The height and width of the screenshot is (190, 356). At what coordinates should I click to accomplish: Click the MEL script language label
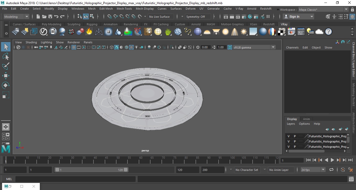click(x=9, y=179)
